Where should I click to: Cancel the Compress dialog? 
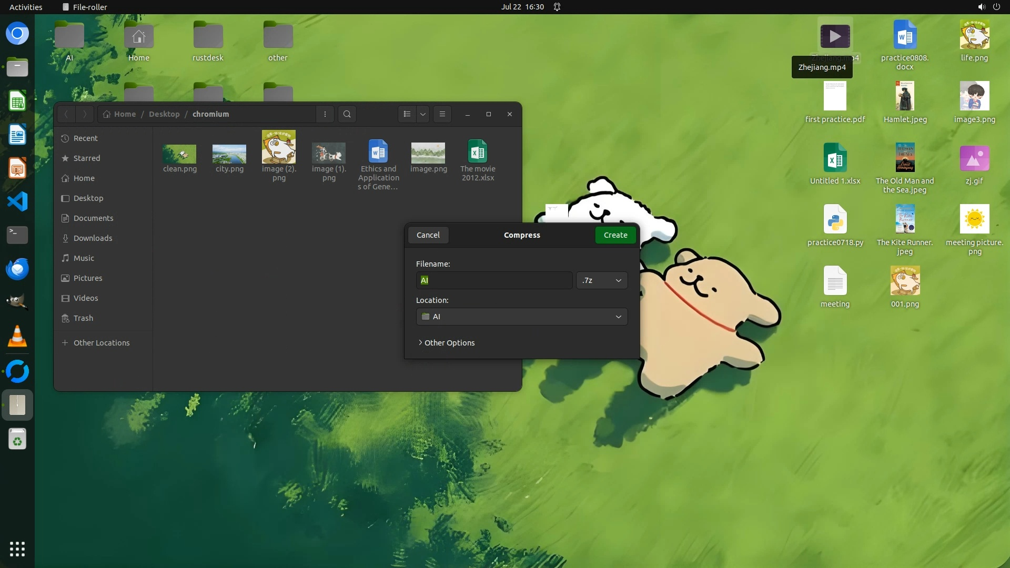click(x=428, y=235)
